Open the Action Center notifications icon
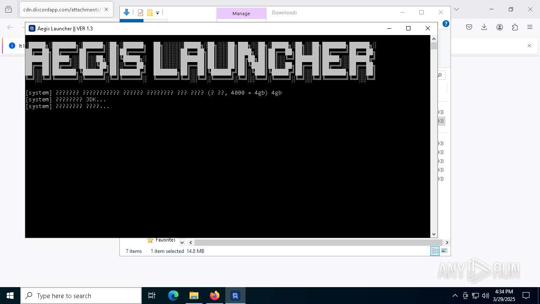This screenshot has height=304, width=540. point(526,296)
